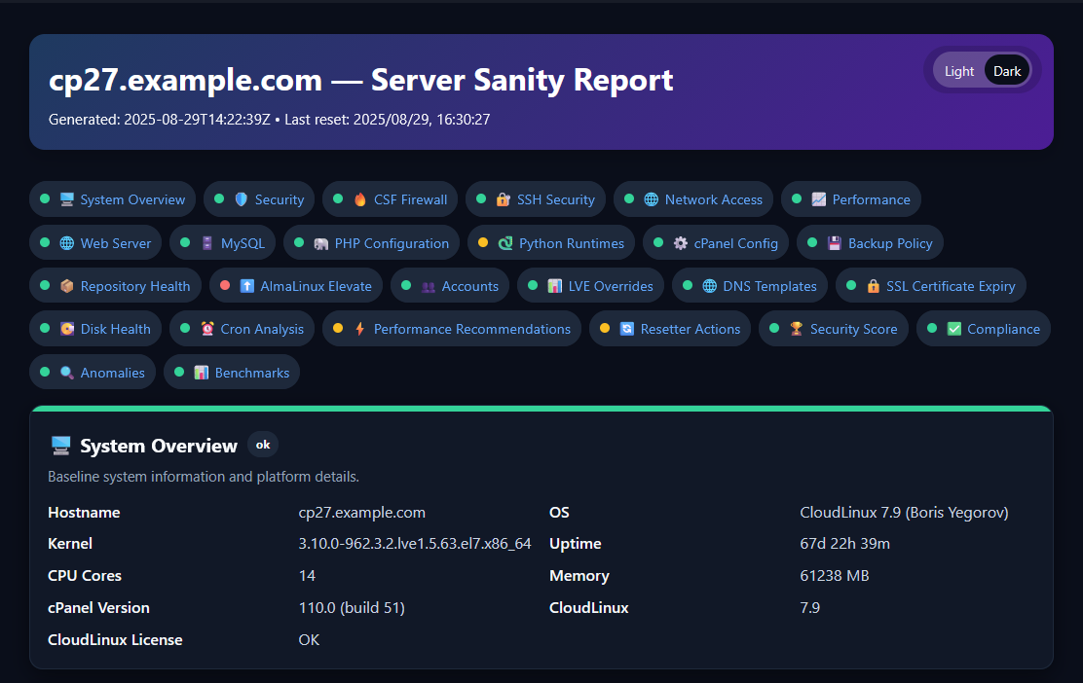Click cPanel version value 110.0 (build 51)
1083x683 pixels.
352,608
